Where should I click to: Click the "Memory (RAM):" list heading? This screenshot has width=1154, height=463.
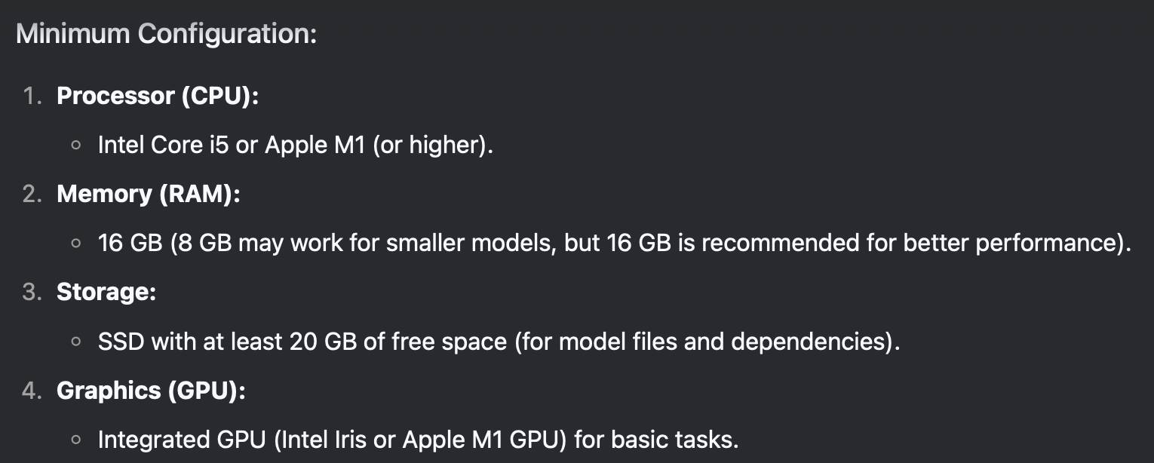click(x=149, y=194)
